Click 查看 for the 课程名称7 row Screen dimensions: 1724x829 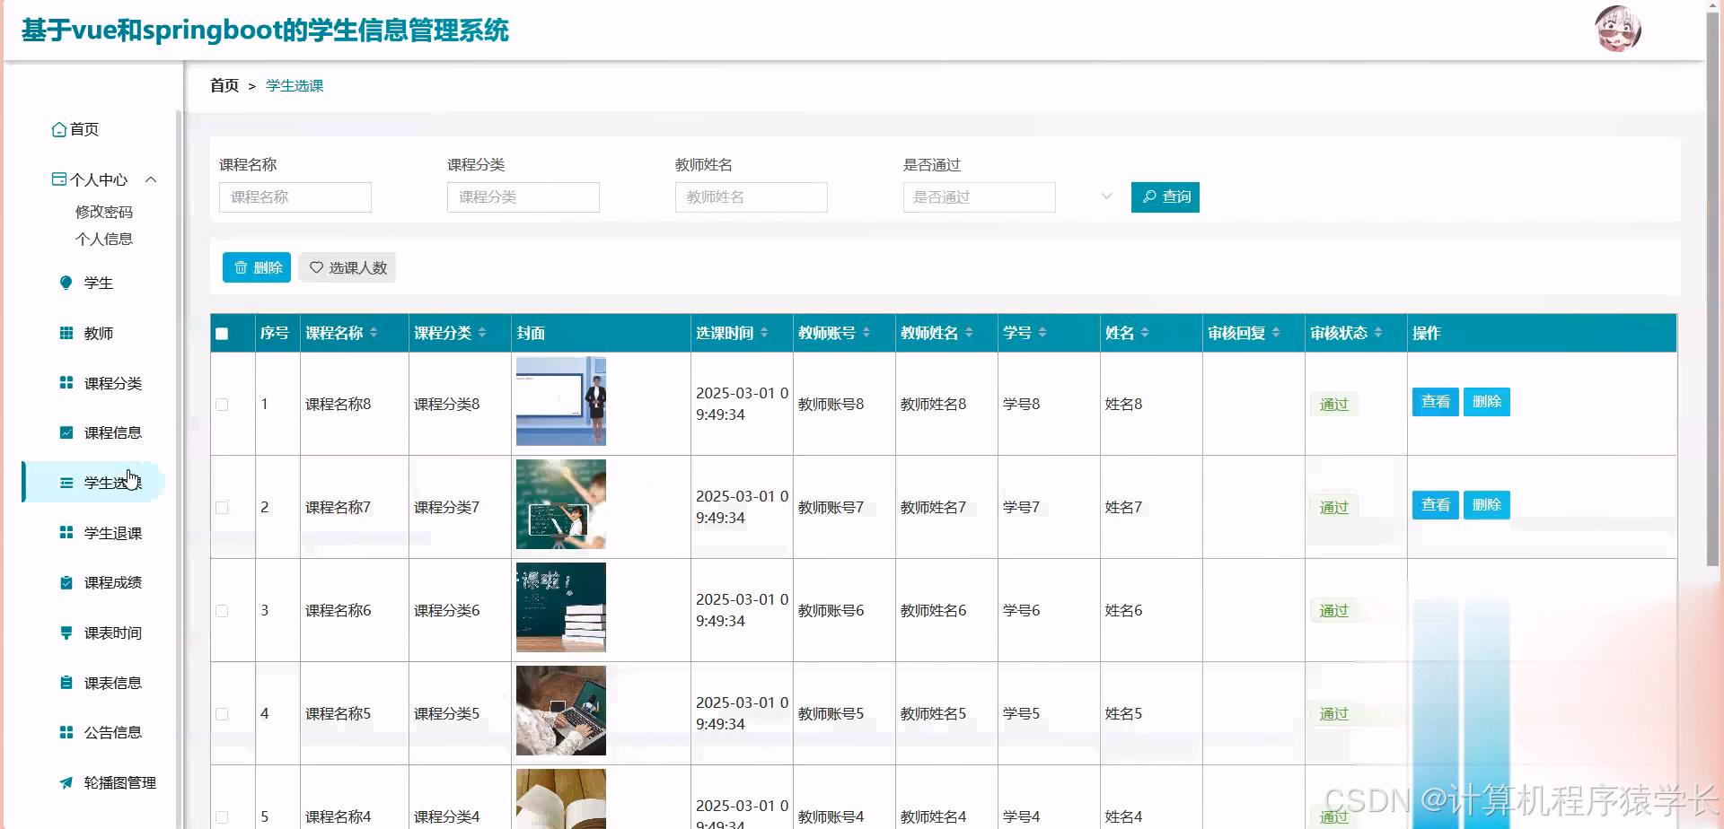point(1435,504)
